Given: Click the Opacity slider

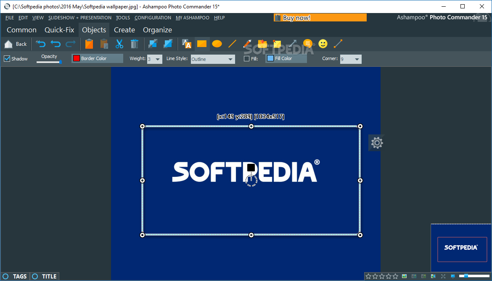Looking at the screenshot, I should (49, 62).
